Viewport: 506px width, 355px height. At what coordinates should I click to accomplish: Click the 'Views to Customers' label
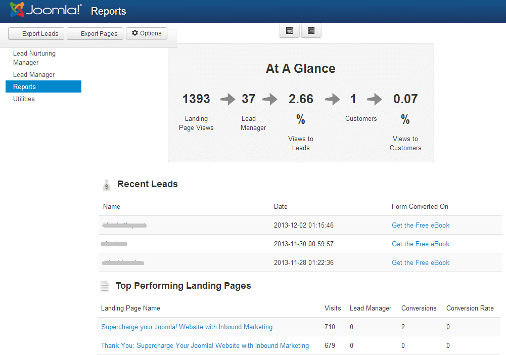[405, 143]
